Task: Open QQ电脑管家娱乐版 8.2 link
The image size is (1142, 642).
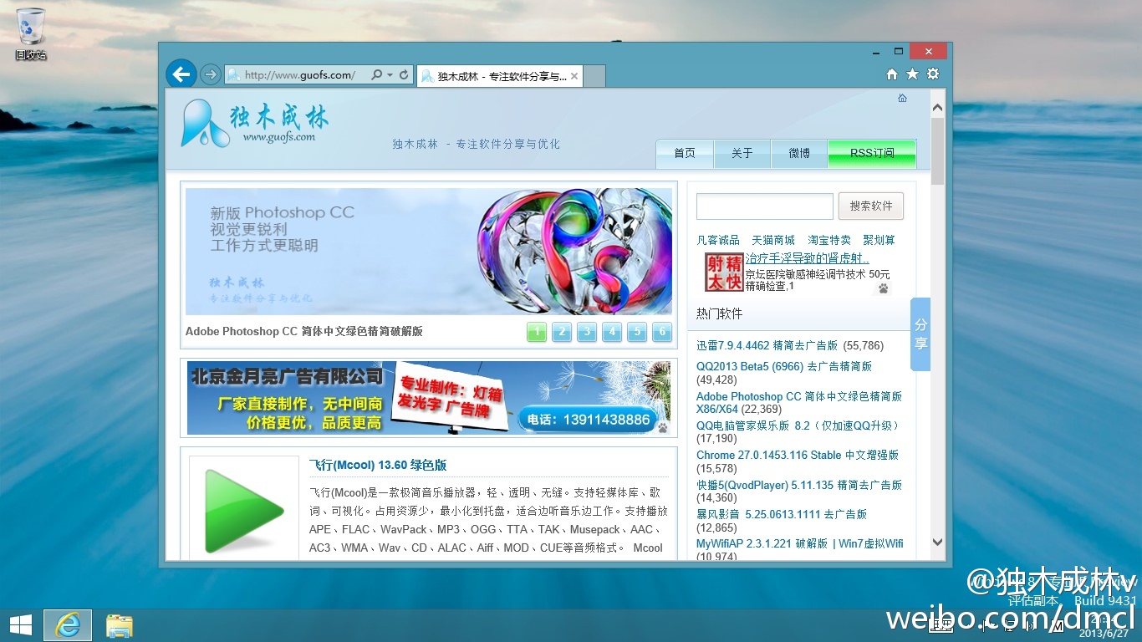Action: pos(798,425)
